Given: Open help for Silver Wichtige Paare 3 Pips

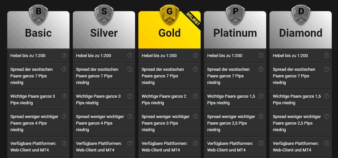Looking at the screenshot, I should (130, 96).
